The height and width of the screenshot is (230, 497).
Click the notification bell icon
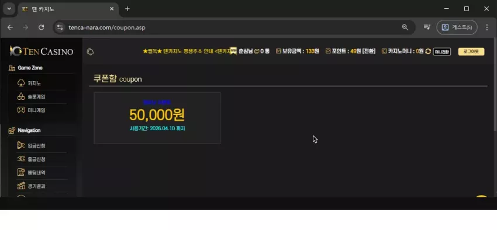pyautogui.click(x=90, y=52)
